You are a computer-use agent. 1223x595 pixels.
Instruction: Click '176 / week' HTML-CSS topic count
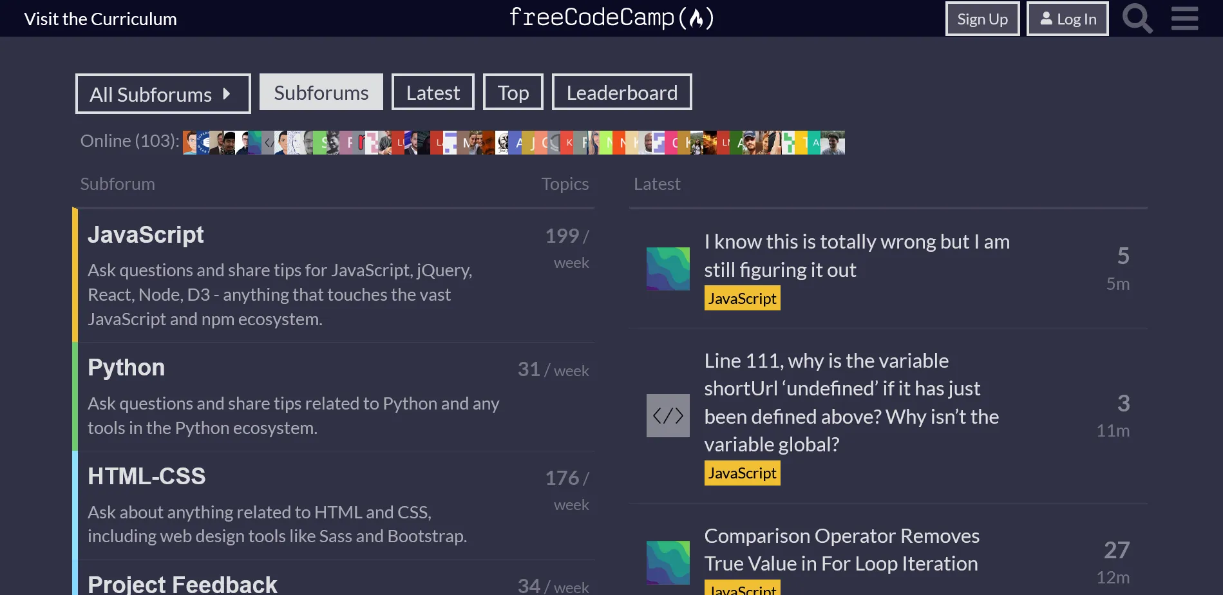click(567, 491)
